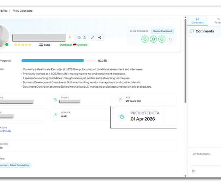
Task: Open the Comments tab
Action: point(197,21)
